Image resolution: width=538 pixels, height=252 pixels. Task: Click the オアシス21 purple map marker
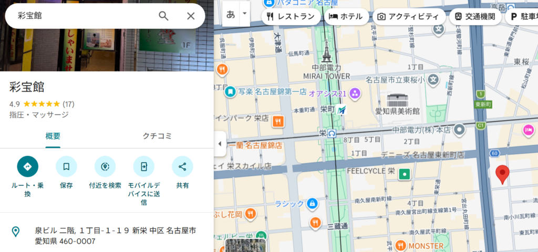point(356,93)
